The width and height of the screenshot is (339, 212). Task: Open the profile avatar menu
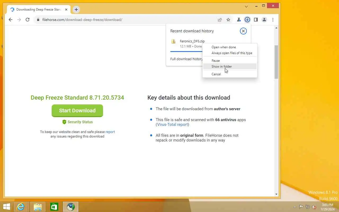(264, 20)
